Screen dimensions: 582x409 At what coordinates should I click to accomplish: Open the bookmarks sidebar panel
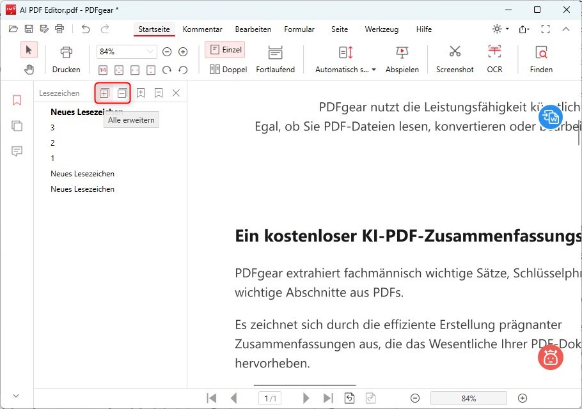[x=17, y=100]
